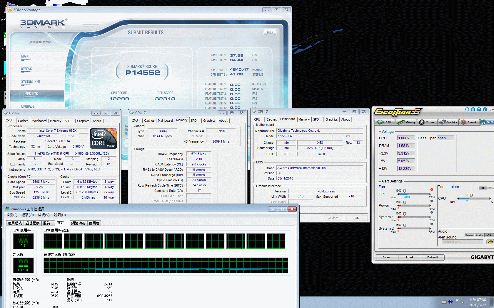The width and height of the screenshot is (494, 308).
Task: Switch to the EasyTune6 CPU tab
Action: coord(385,122)
